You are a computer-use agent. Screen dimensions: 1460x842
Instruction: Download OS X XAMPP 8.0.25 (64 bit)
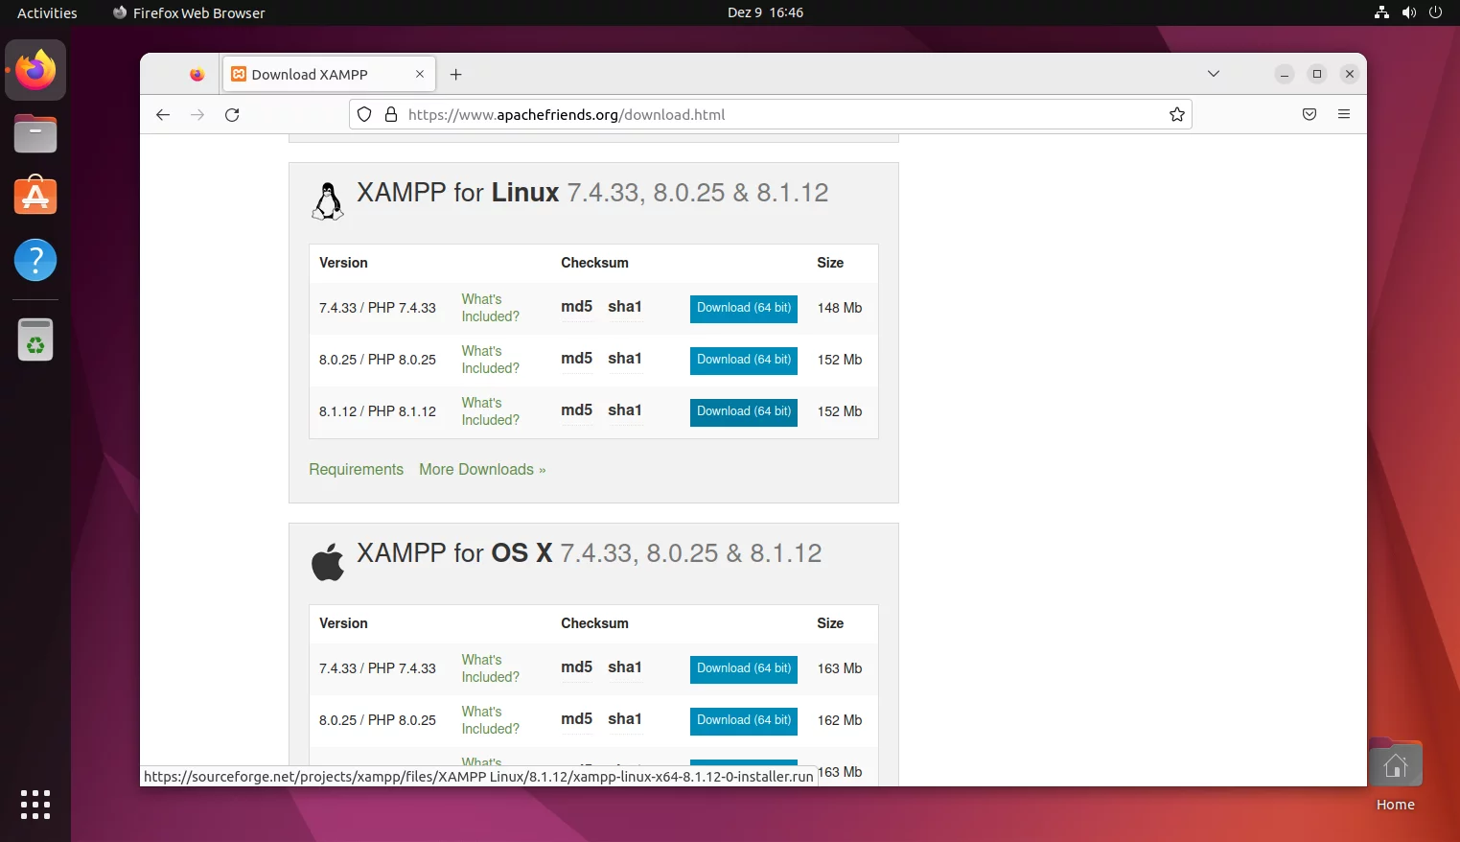click(x=744, y=720)
